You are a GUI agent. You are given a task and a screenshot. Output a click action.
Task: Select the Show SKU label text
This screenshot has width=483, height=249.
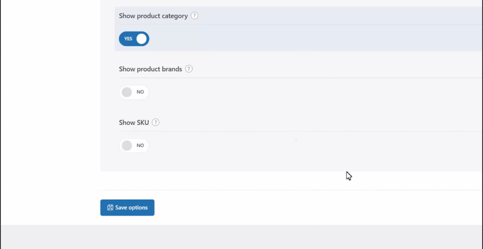[x=134, y=123]
